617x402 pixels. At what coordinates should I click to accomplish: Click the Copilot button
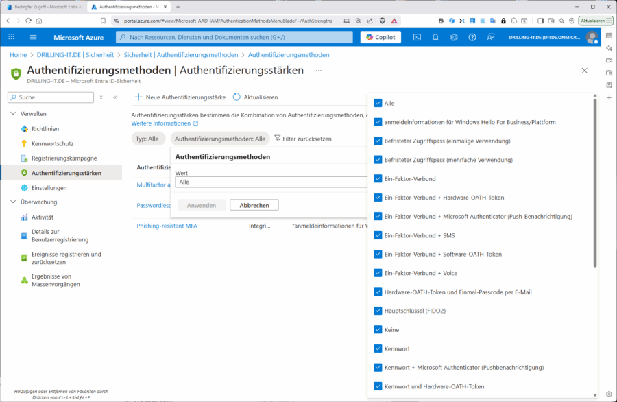tap(380, 37)
